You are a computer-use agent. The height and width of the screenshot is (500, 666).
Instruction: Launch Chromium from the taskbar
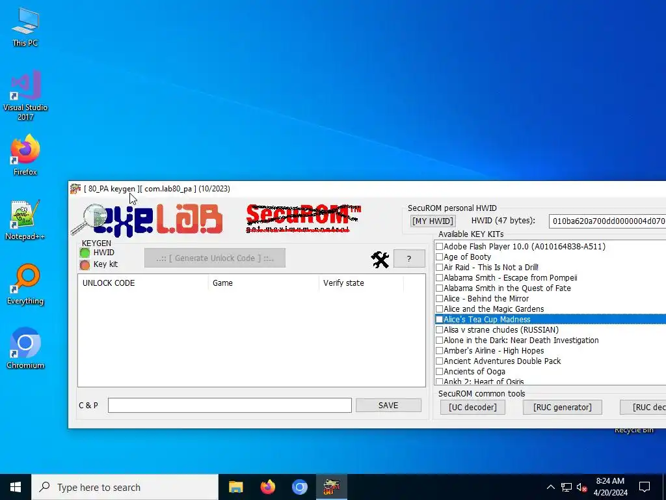299,487
